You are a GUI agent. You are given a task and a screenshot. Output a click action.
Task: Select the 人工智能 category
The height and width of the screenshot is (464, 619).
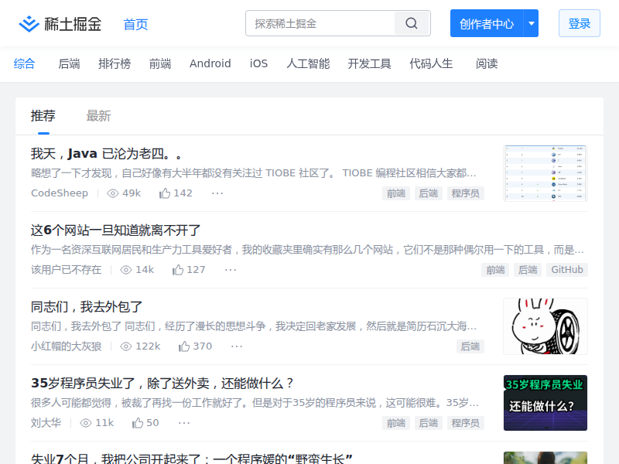[308, 63]
